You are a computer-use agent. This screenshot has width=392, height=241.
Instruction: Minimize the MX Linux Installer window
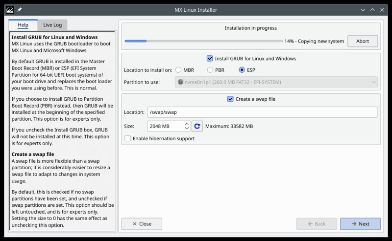click(363, 10)
